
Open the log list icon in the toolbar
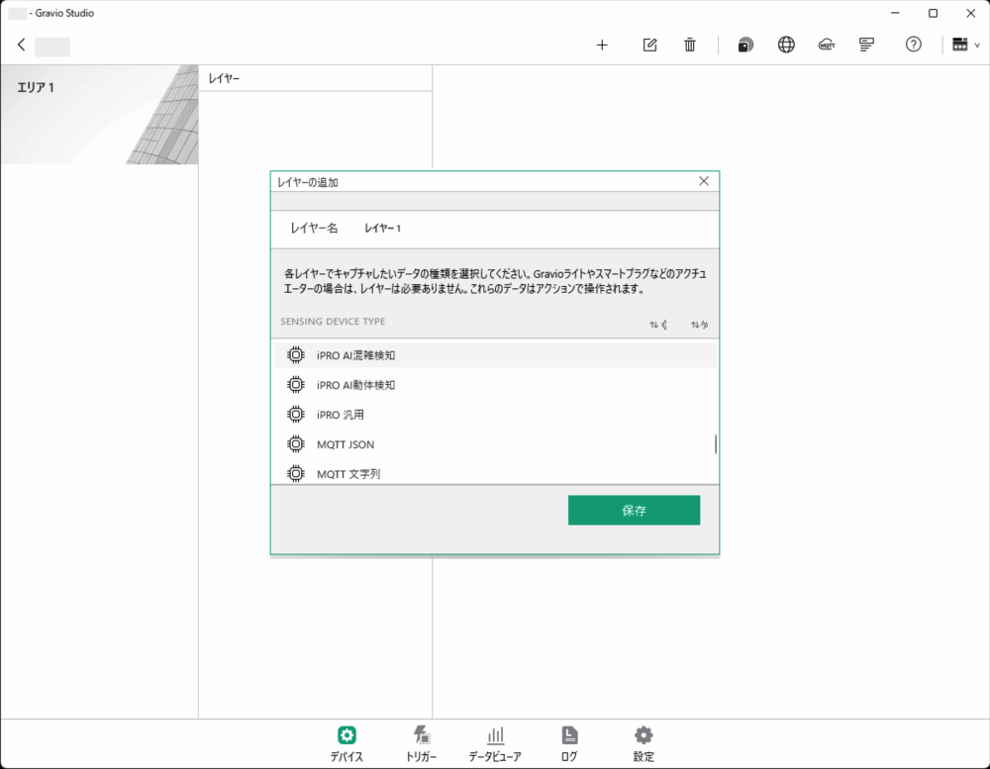tap(866, 45)
